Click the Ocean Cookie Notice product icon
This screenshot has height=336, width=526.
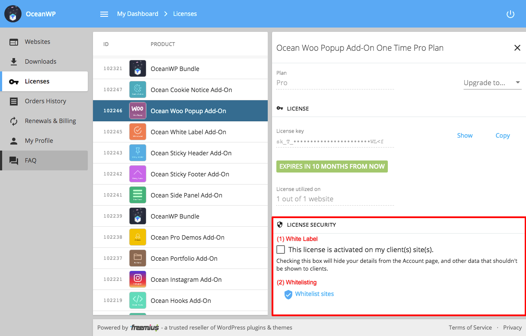138,89
